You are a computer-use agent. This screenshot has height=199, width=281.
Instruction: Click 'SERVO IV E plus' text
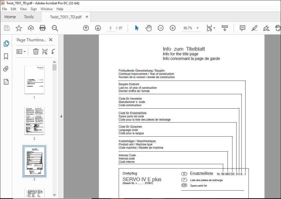[142, 179]
